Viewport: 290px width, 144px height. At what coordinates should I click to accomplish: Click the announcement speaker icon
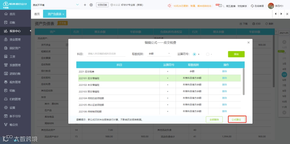(170, 6)
